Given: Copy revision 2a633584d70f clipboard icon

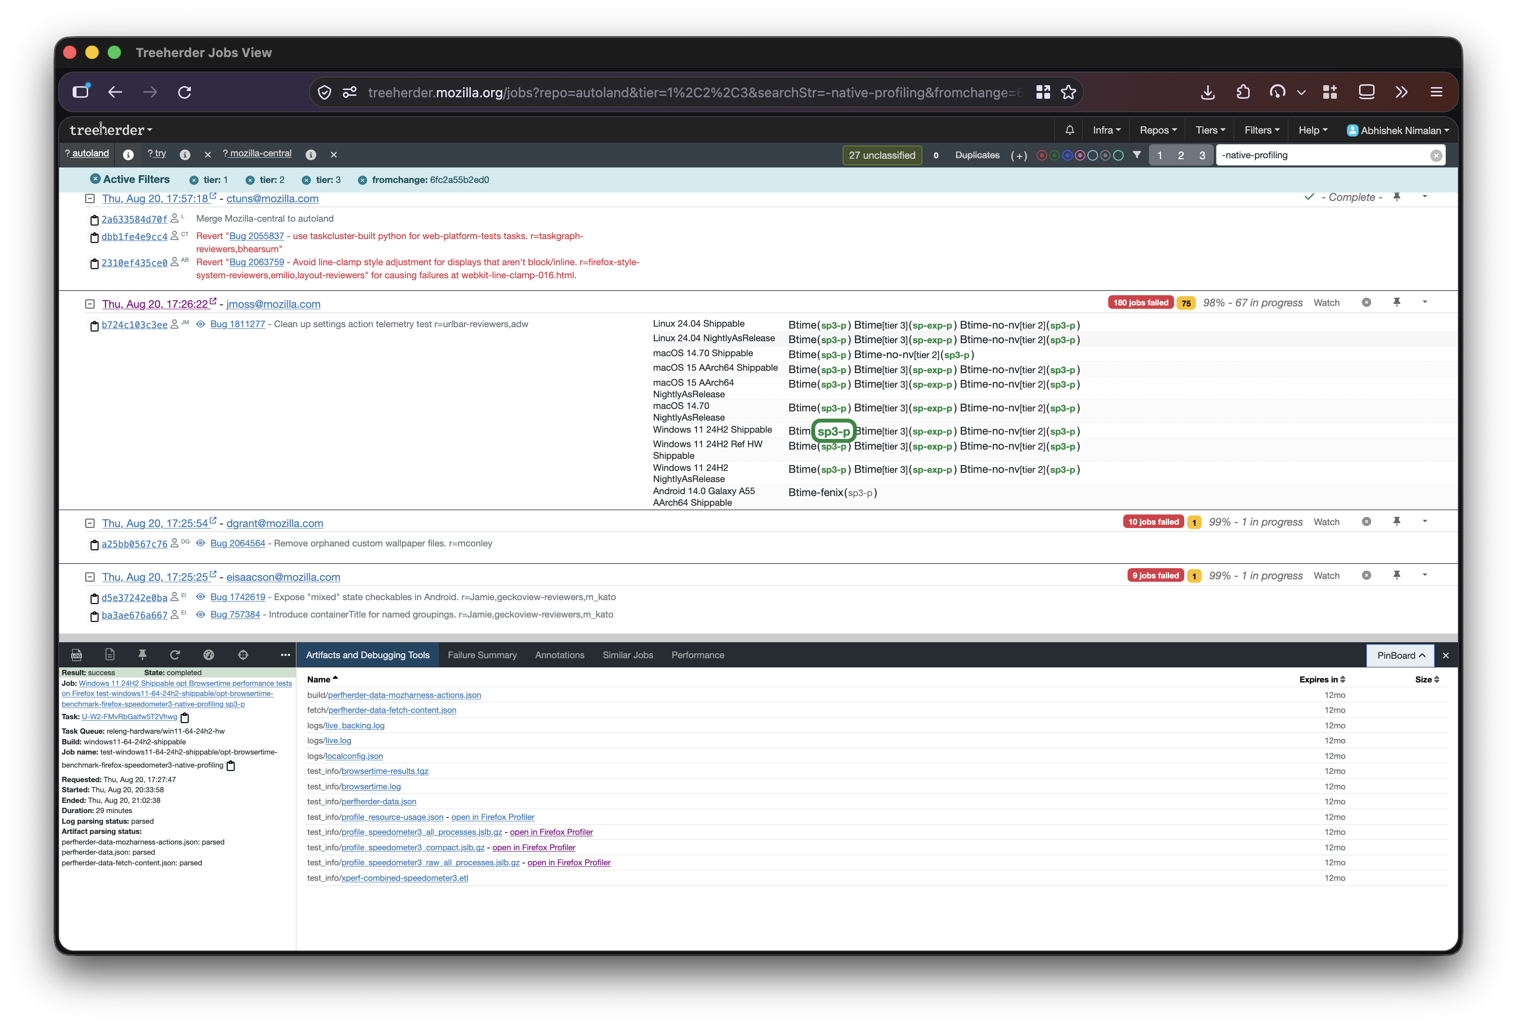Looking at the screenshot, I should tap(94, 220).
